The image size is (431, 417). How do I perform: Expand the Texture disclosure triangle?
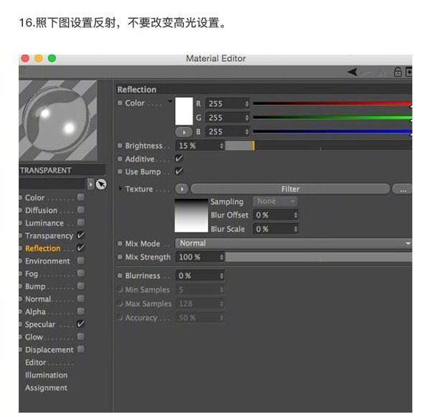tap(120, 189)
